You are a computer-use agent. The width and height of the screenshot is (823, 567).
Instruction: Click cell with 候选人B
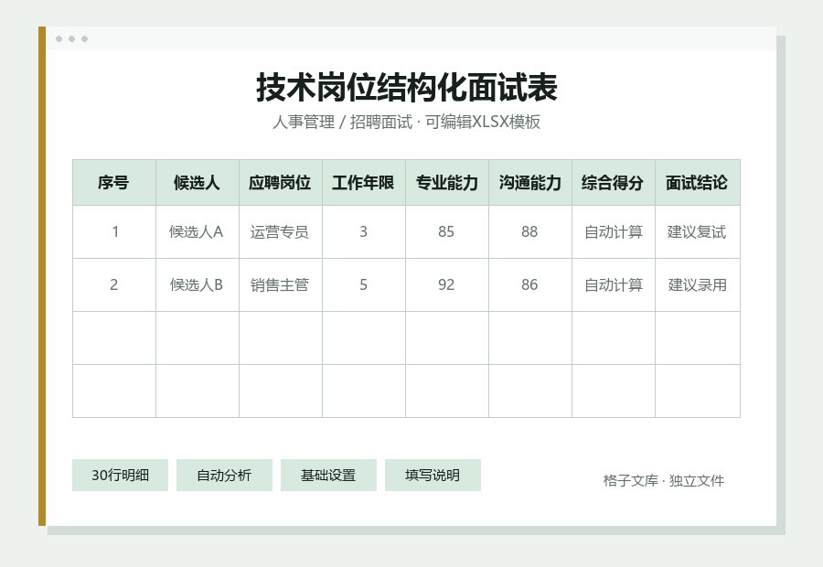coord(198,284)
